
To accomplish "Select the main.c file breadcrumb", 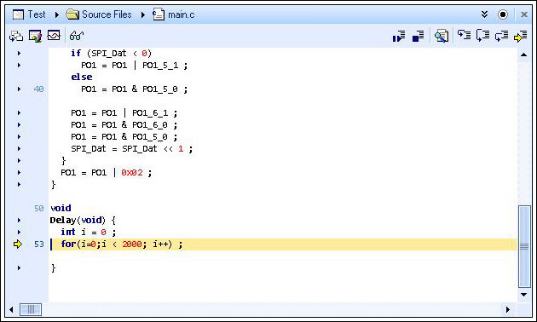I will coord(174,14).
